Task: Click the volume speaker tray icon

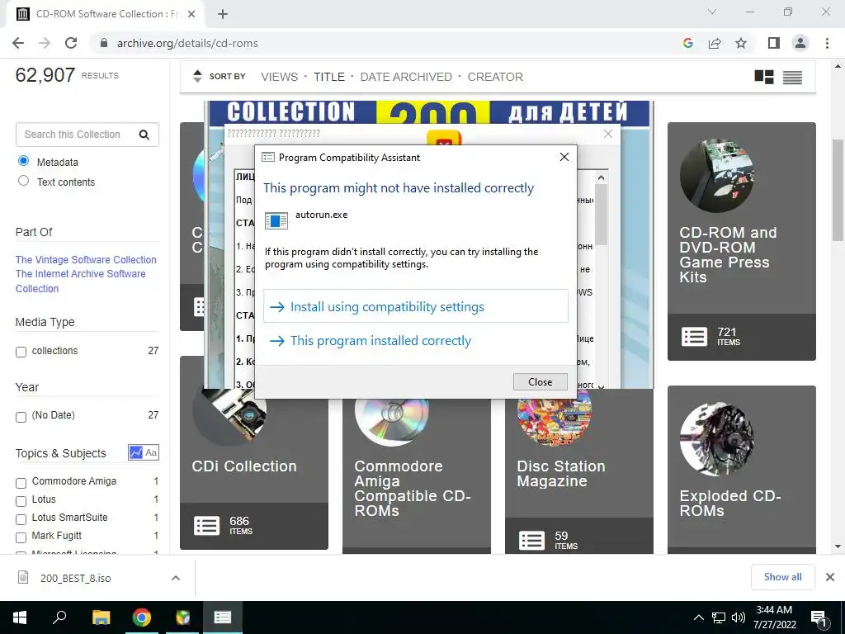Action: click(x=739, y=617)
